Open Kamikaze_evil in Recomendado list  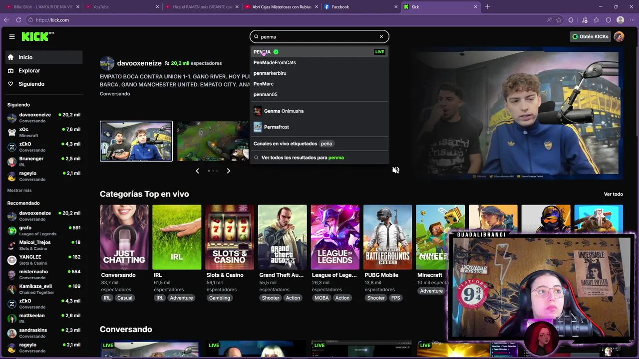point(44,289)
